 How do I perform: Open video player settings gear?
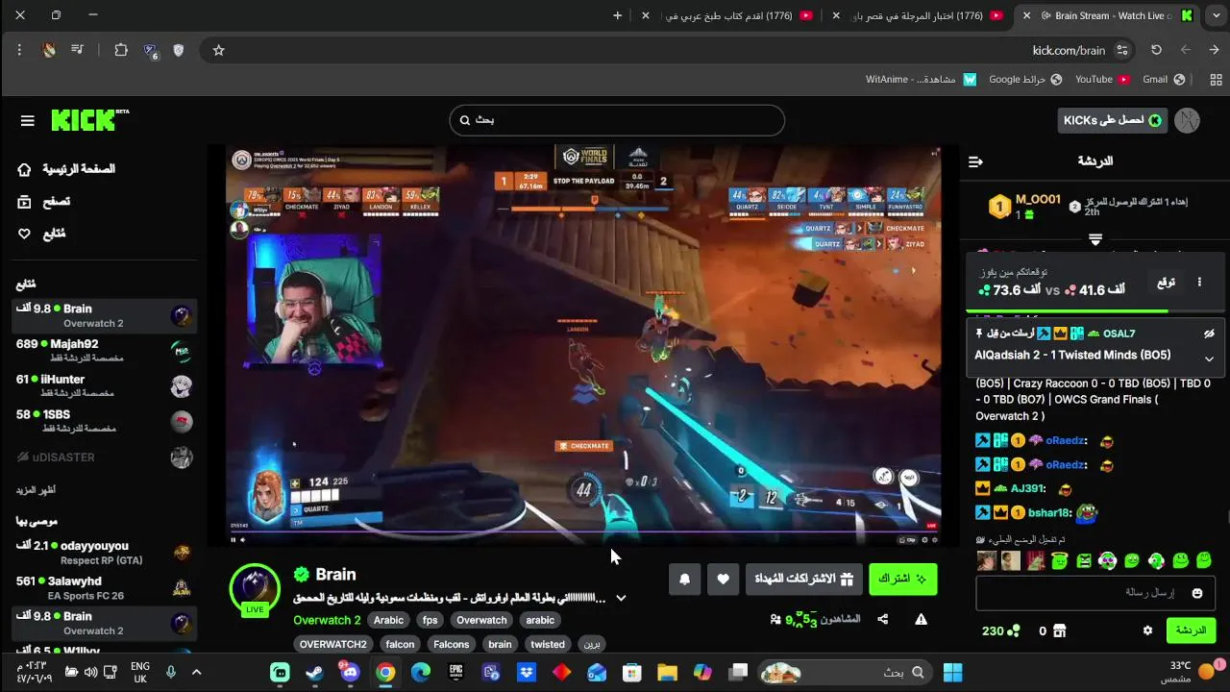pyautogui.click(x=925, y=540)
